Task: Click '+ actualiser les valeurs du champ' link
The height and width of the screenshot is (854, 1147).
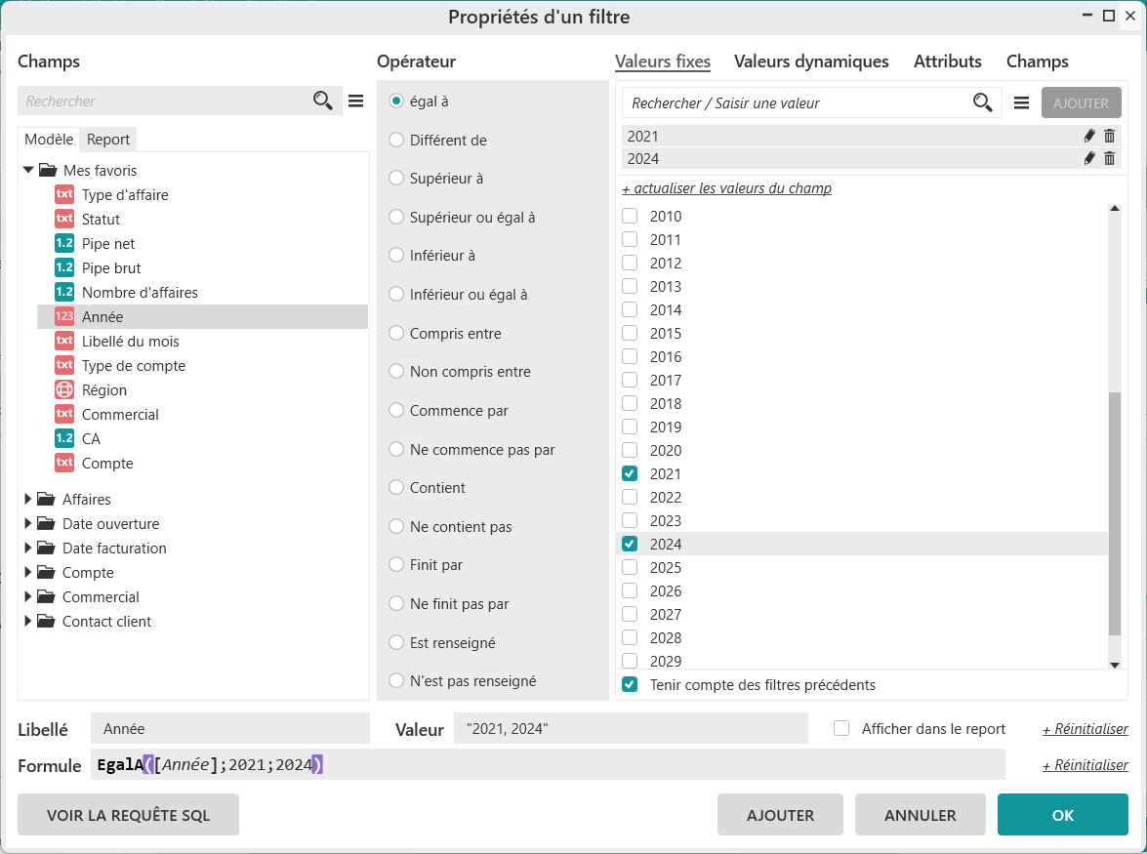Action: tap(726, 188)
